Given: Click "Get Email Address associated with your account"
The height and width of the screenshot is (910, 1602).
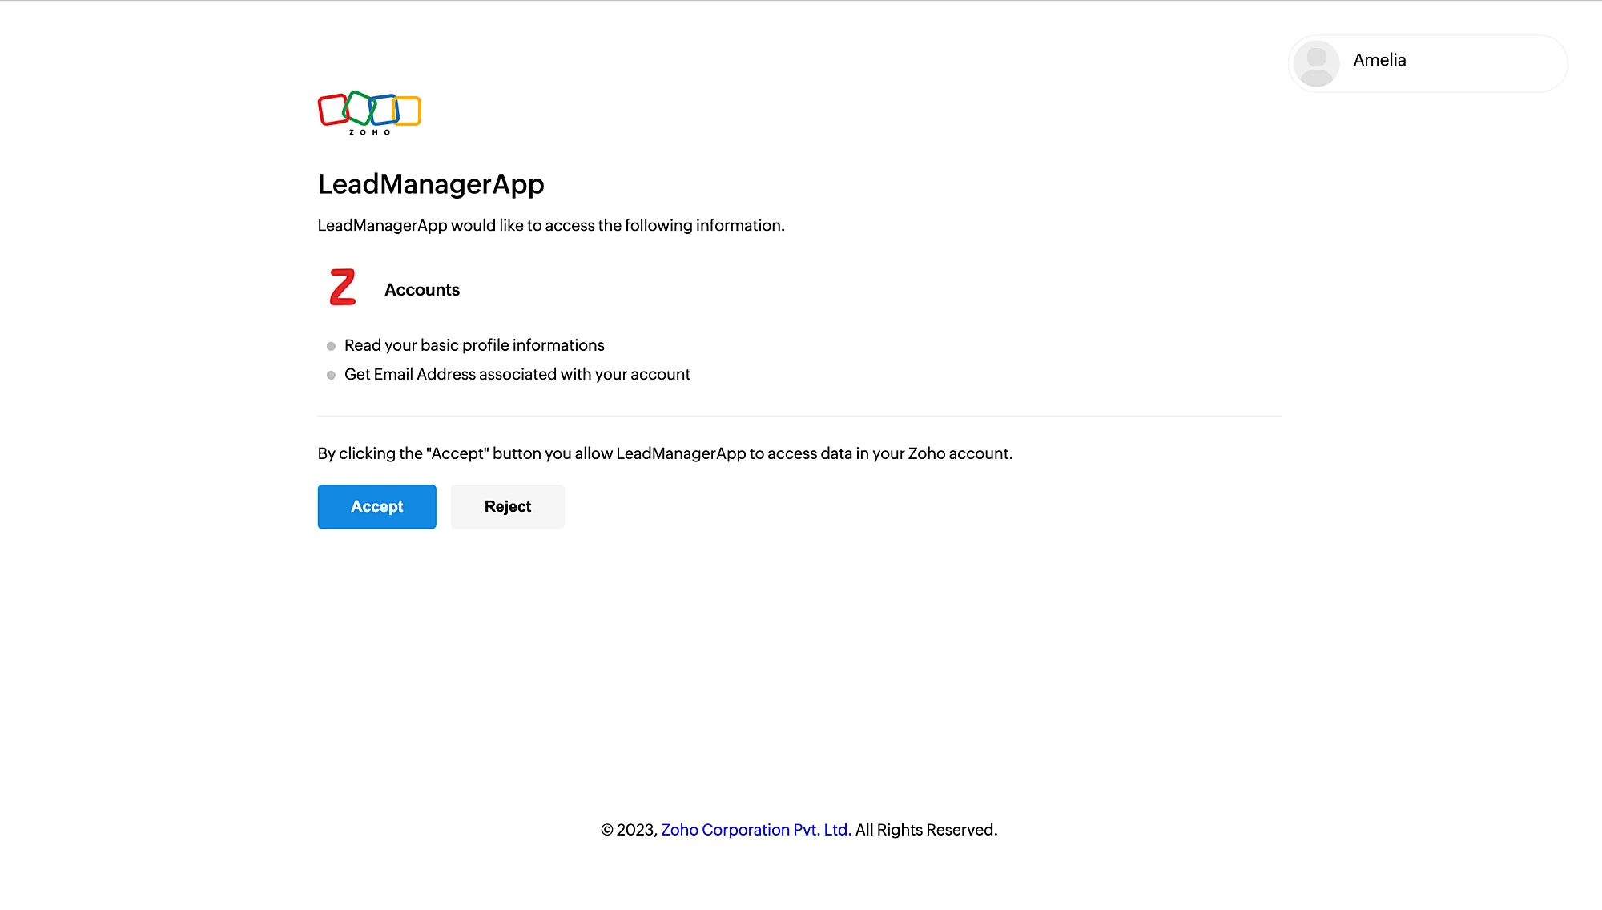Looking at the screenshot, I should 517,374.
